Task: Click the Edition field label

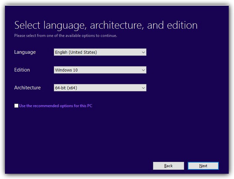Action: coord(22,70)
